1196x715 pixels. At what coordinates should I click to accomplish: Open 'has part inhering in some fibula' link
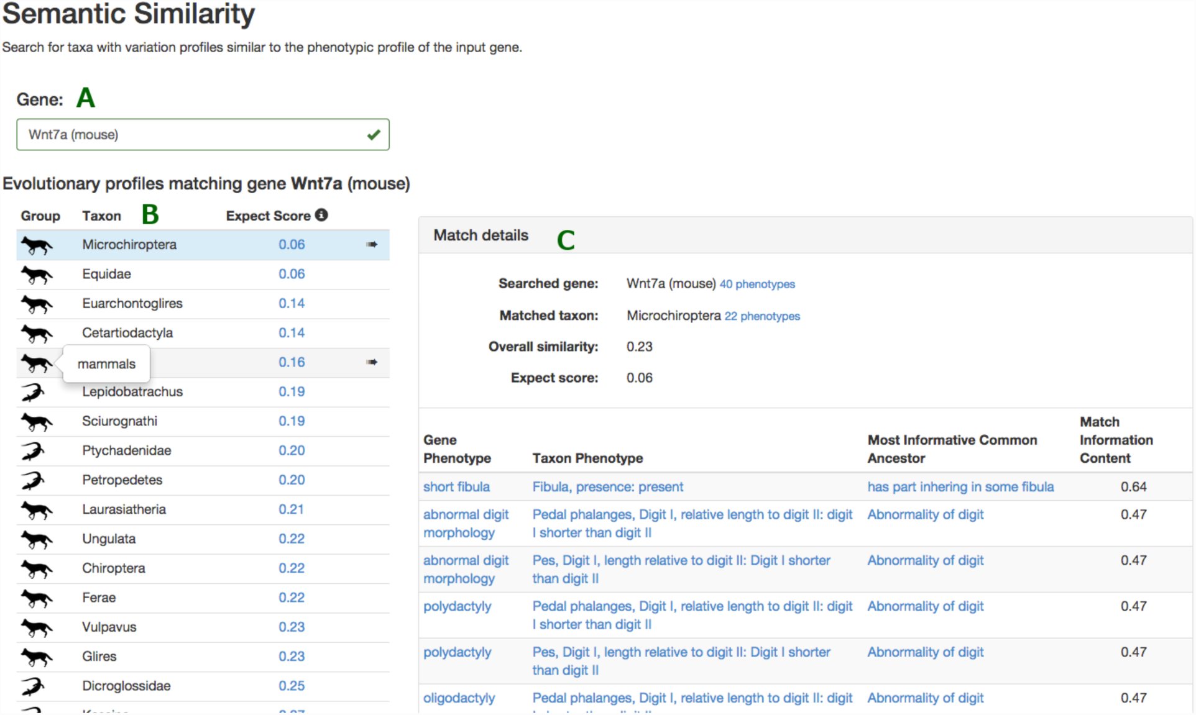point(960,487)
